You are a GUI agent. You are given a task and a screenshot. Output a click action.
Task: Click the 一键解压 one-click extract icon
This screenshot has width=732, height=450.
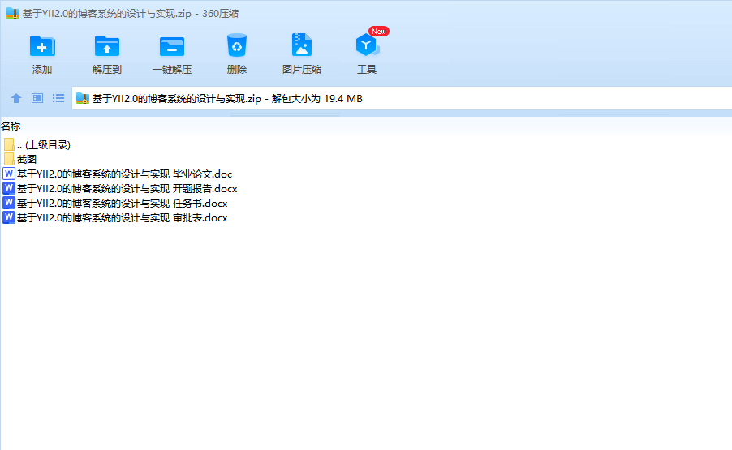pyautogui.click(x=172, y=46)
